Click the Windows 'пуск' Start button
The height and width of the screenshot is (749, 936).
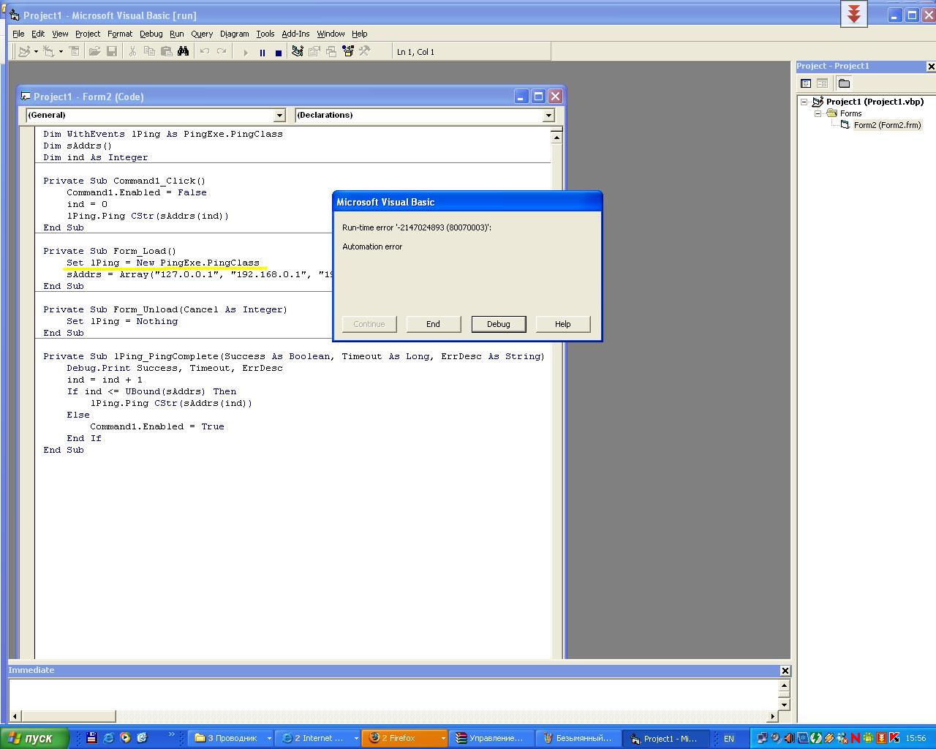(x=34, y=738)
